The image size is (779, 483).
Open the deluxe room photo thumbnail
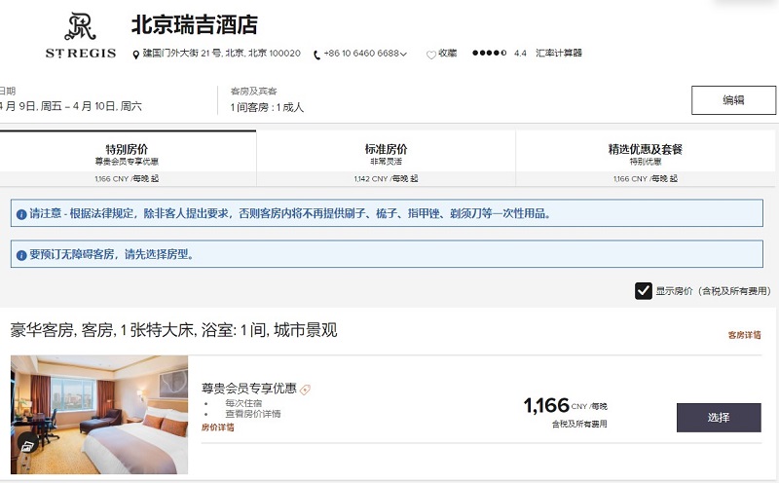(x=99, y=415)
